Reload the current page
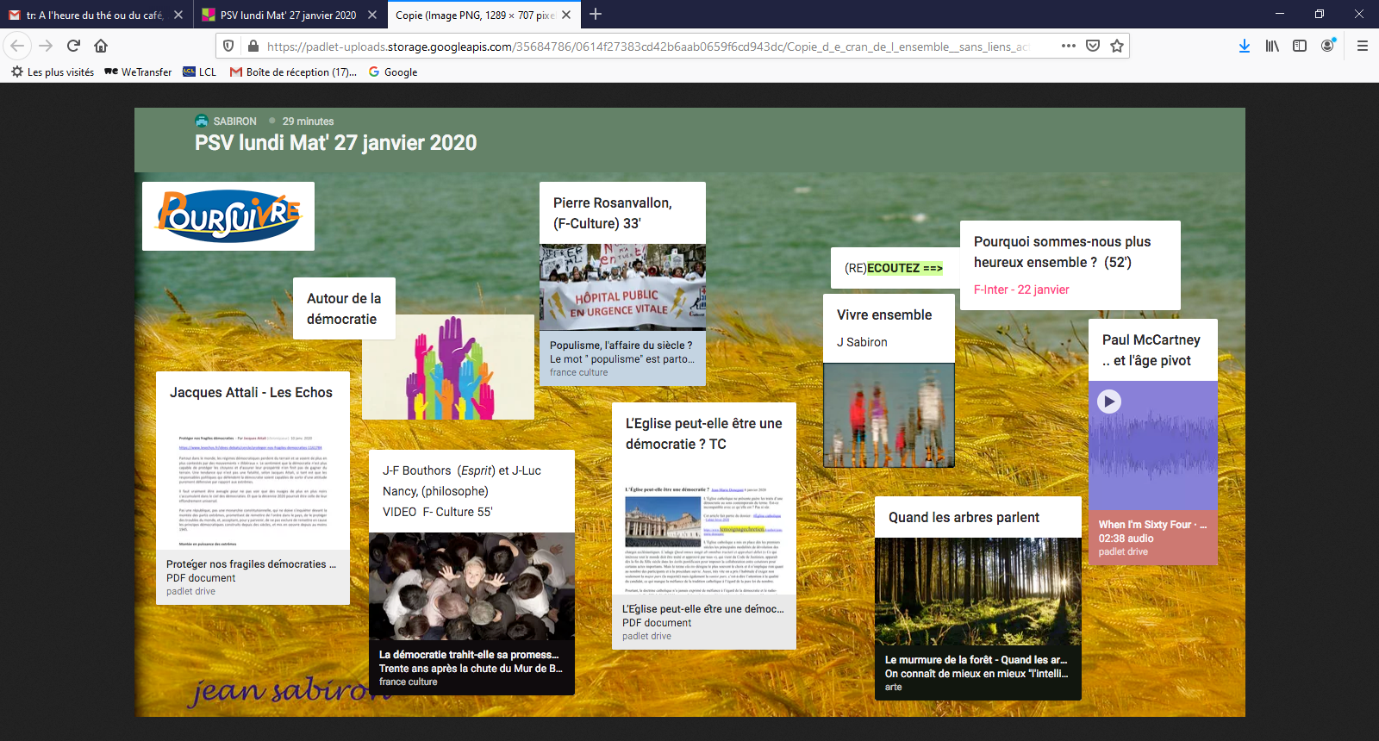 click(73, 46)
